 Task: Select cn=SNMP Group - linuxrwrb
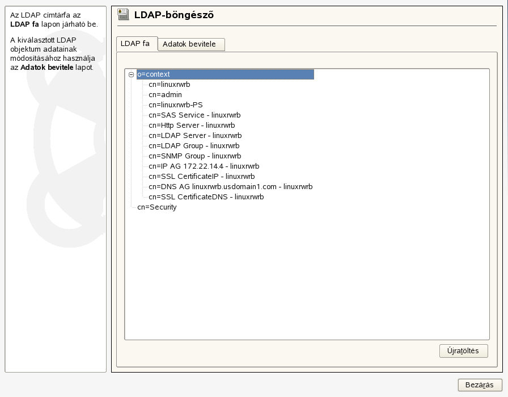193,156
